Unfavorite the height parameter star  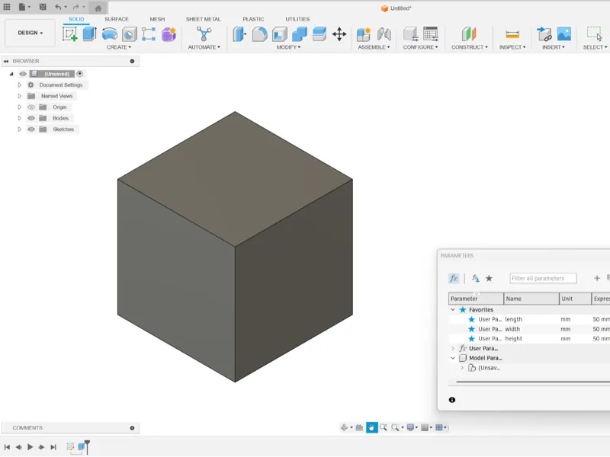click(x=471, y=339)
